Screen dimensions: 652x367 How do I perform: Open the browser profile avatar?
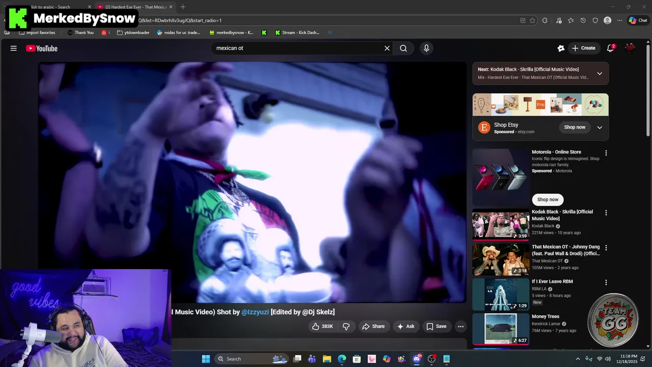(x=607, y=20)
